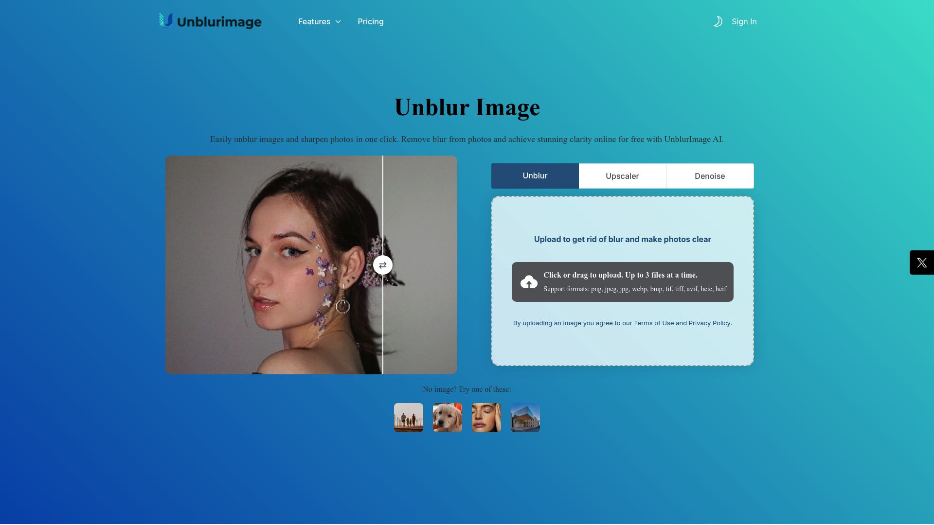Select the building sample image
The width and height of the screenshot is (934, 525).
click(x=525, y=417)
